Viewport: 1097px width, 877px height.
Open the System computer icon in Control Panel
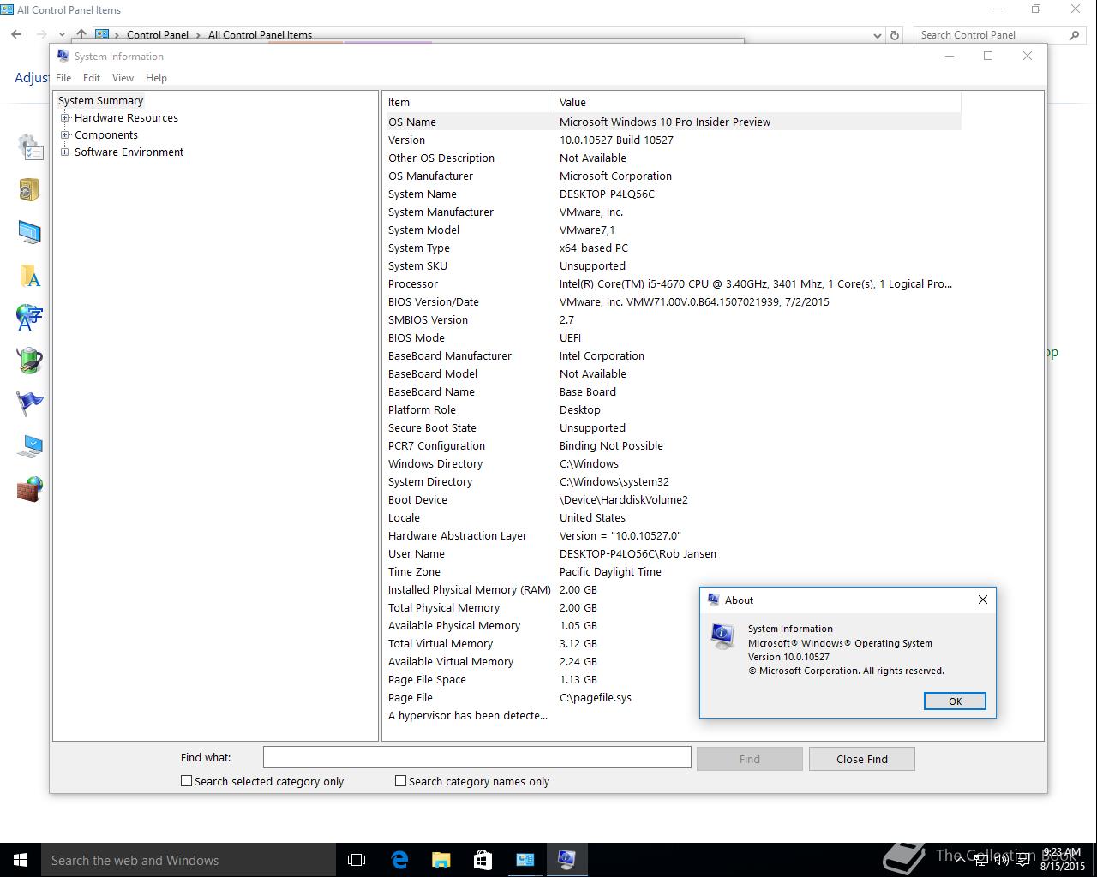click(x=30, y=446)
